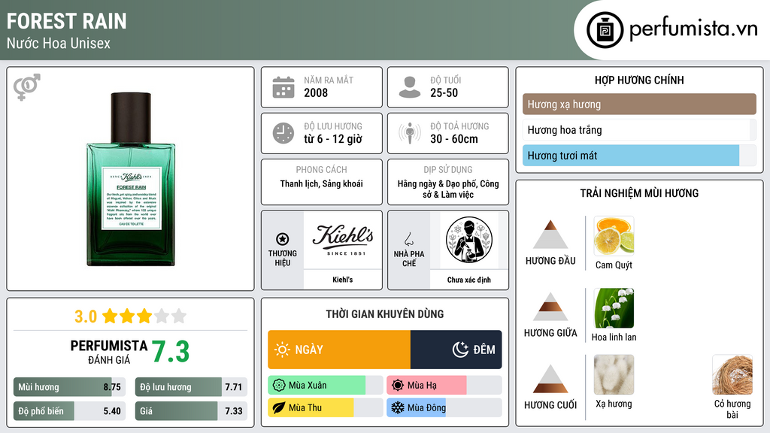
Task: Click the person icon beside Độ tuổi
Action: point(410,87)
